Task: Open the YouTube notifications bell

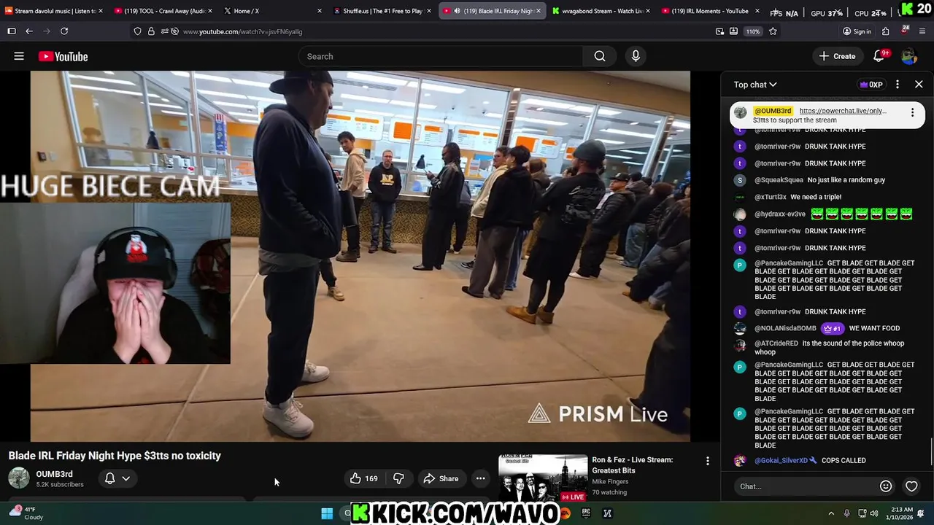Action: click(x=880, y=56)
